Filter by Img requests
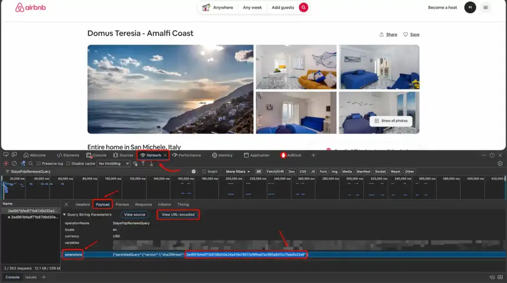 pyautogui.click(x=334, y=171)
